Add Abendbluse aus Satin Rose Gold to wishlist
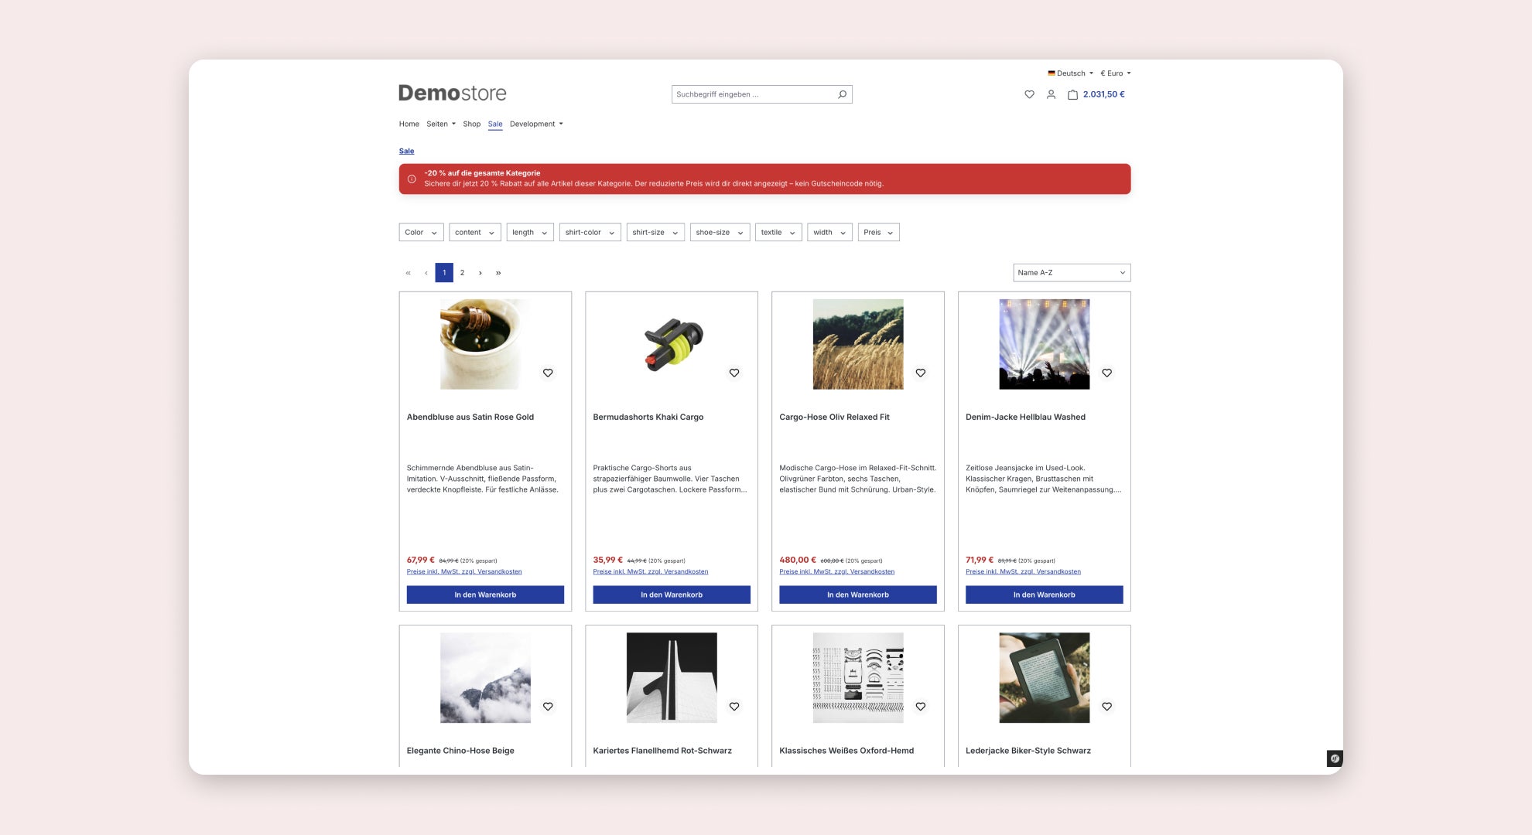The image size is (1532, 835). coord(548,373)
